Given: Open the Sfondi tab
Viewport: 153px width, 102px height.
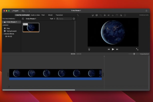Looking at the screenshot, I should [50, 15].
